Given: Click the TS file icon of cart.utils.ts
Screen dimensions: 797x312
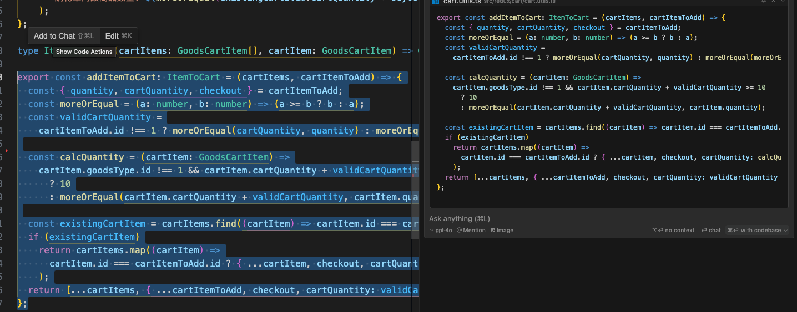Looking at the screenshot, I should click(436, 2).
